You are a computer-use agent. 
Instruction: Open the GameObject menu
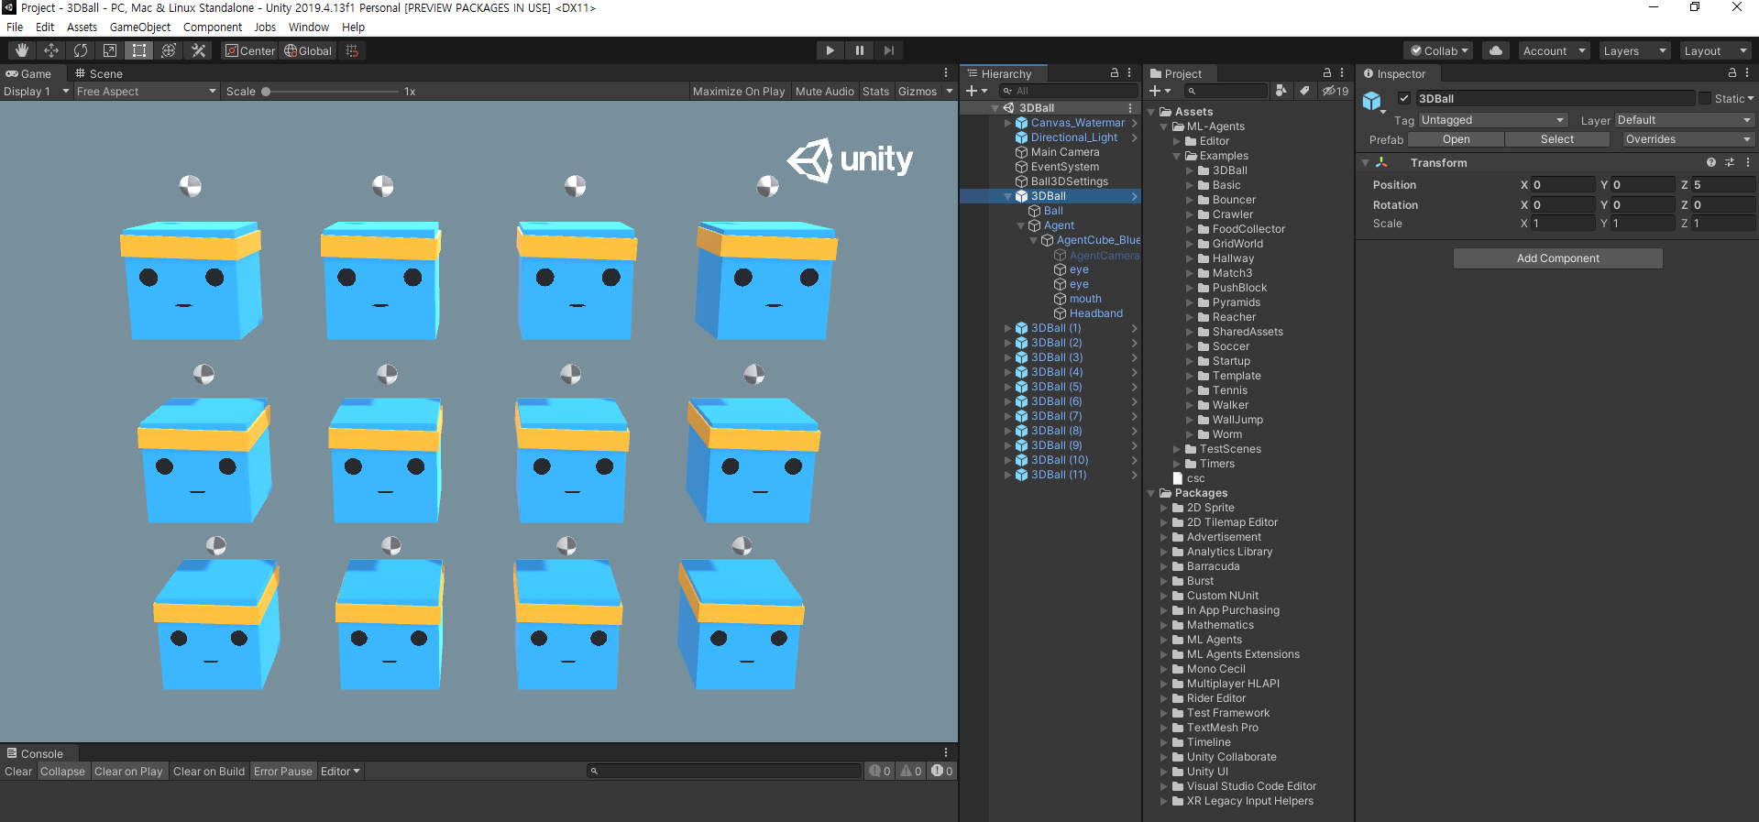[140, 27]
